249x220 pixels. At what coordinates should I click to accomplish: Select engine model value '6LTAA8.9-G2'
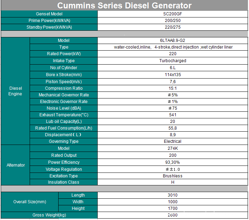point(173,41)
